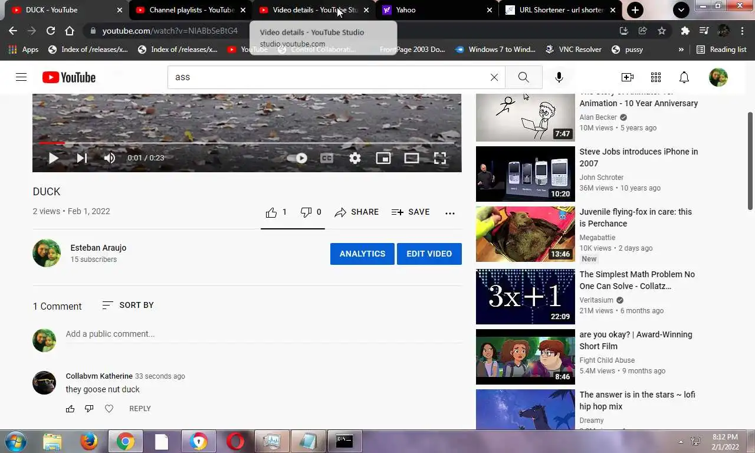Focus the Add a public comment field
The width and height of the screenshot is (755, 453).
coord(263,334)
